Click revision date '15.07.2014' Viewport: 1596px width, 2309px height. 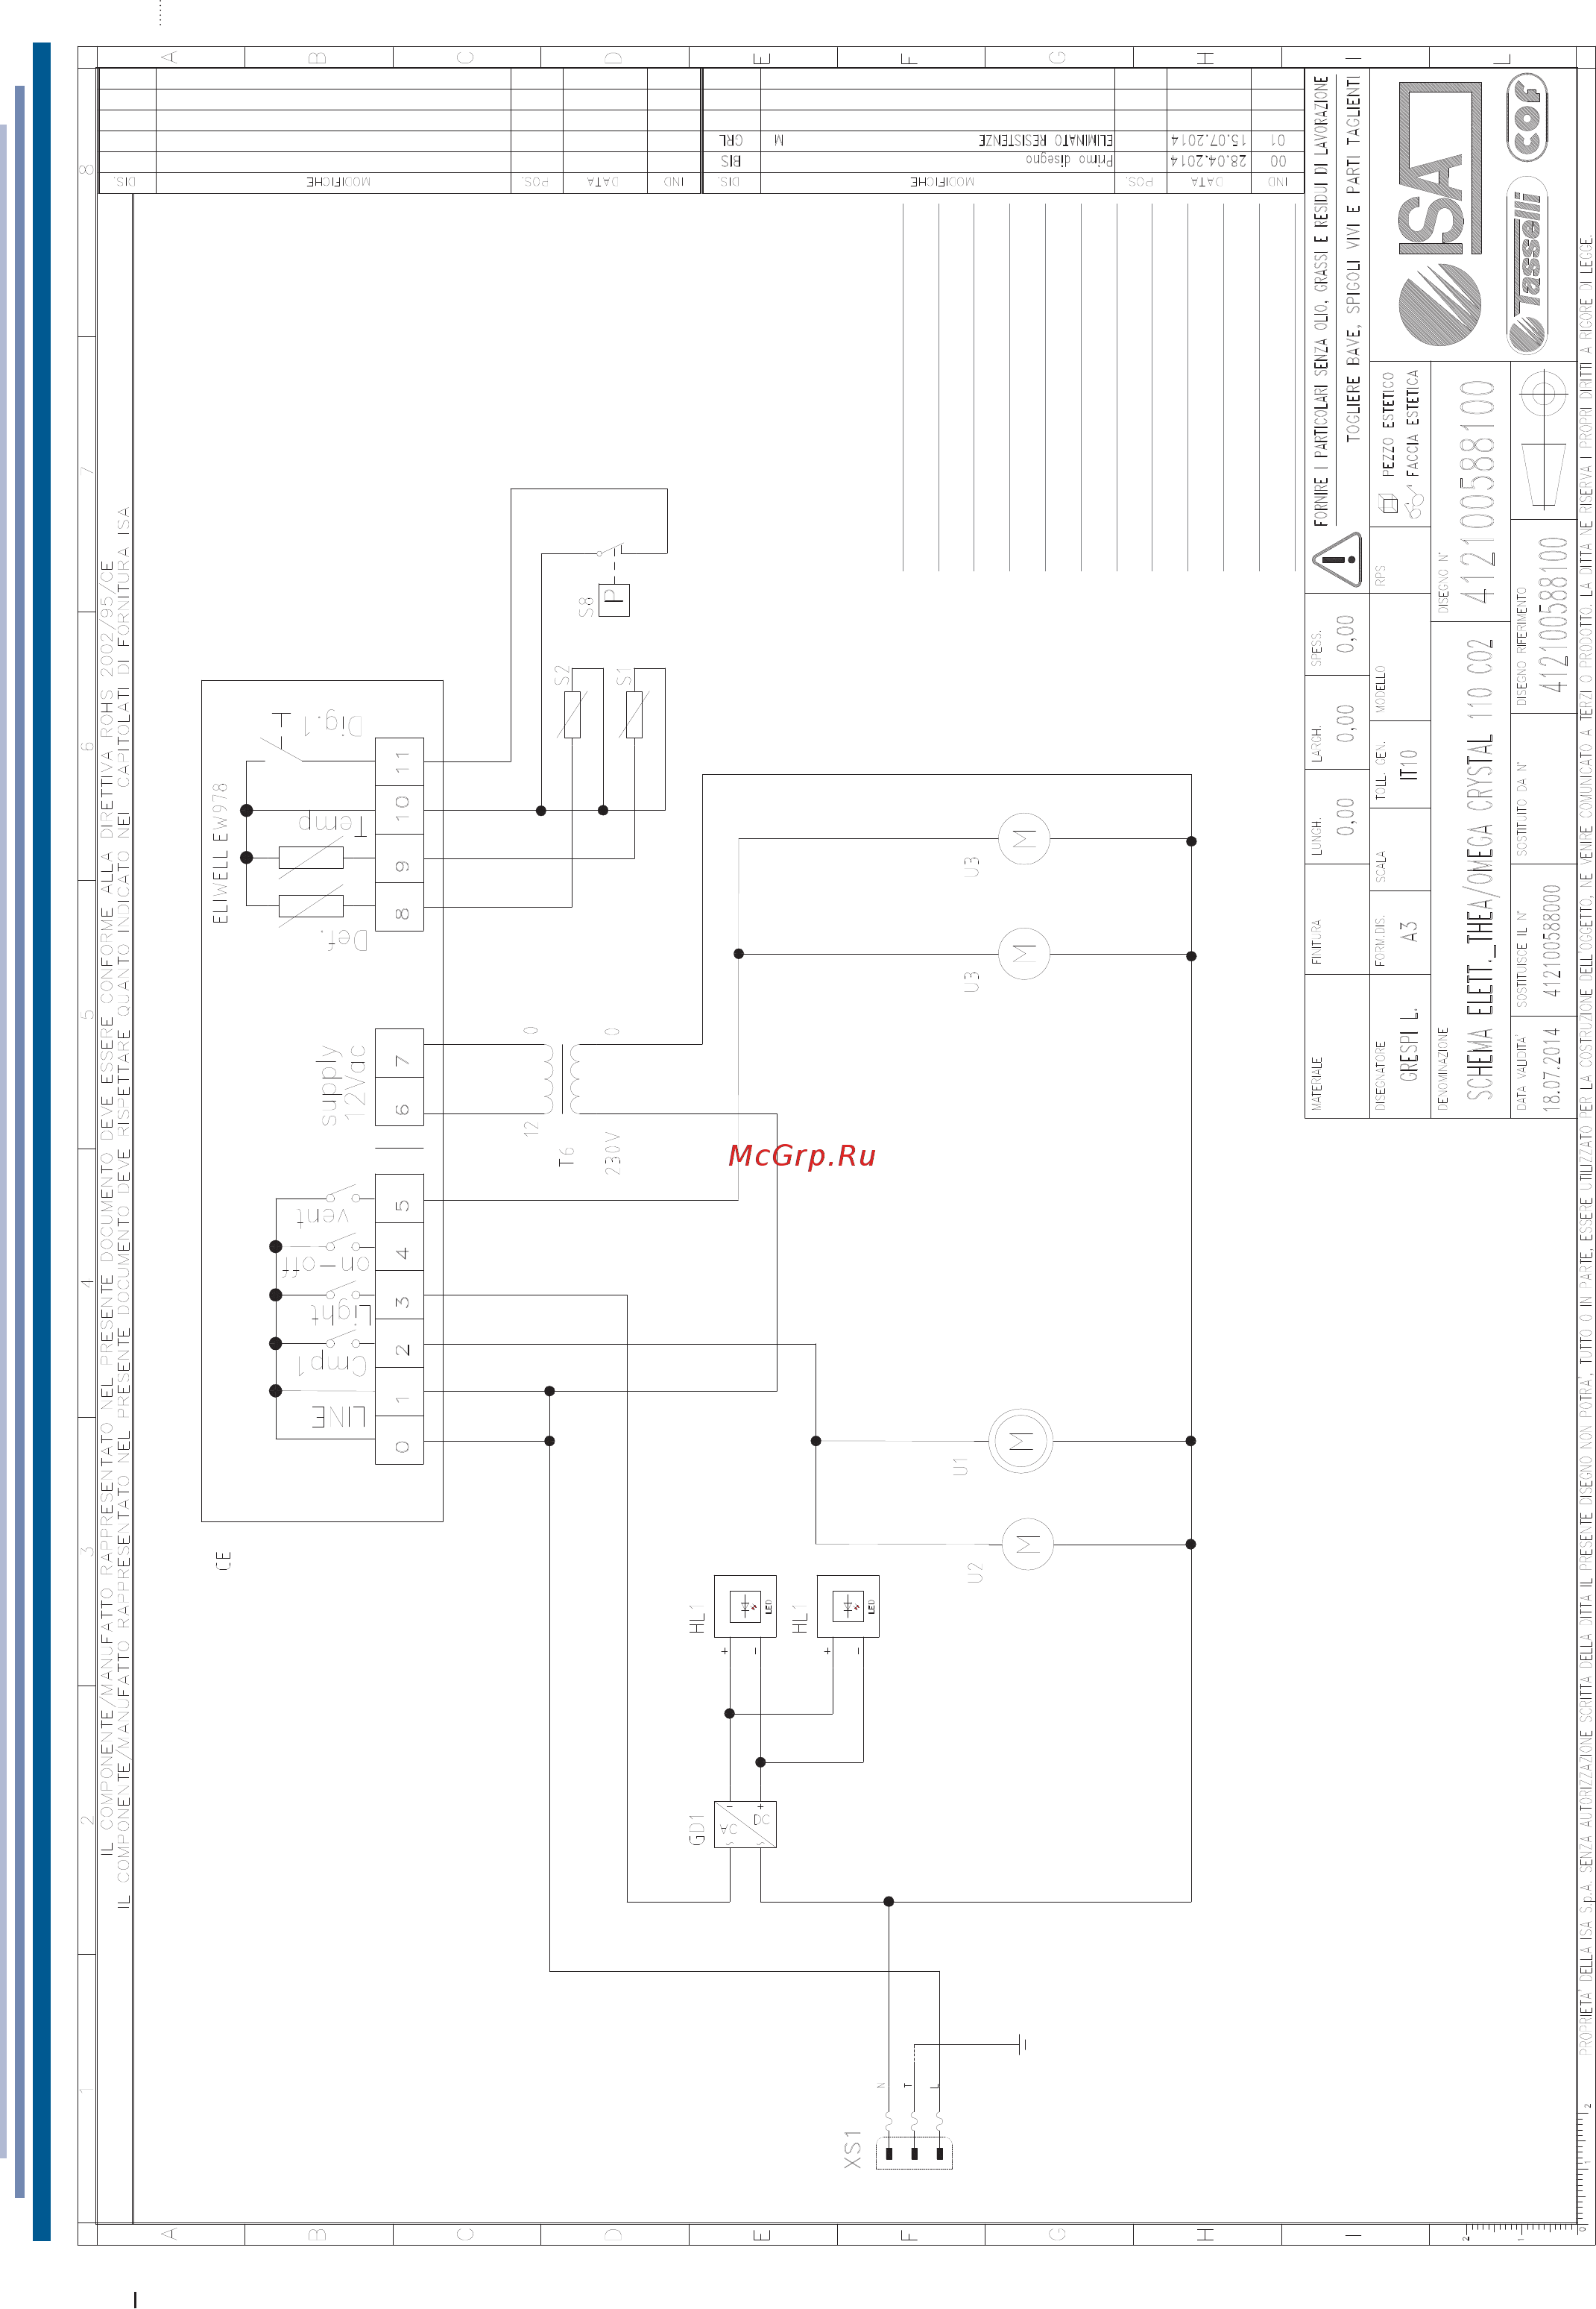pyautogui.click(x=1209, y=140)
